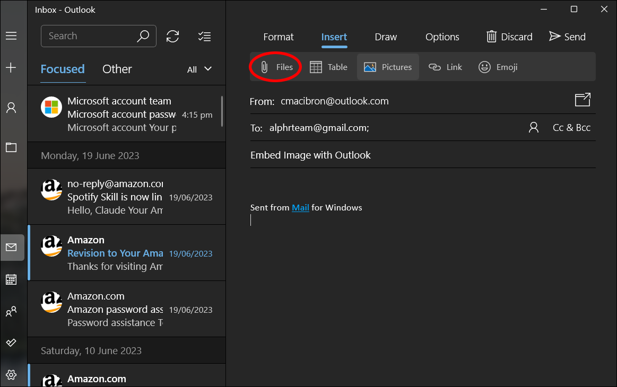This screenshot has width=617, height=387.
Task: Expand the hamburger navigation menu
Action: click(x=11, y=36)
